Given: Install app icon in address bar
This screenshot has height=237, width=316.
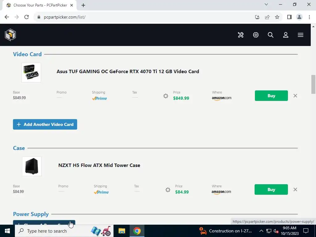Looking at the screenshot, I should point(257,17).
